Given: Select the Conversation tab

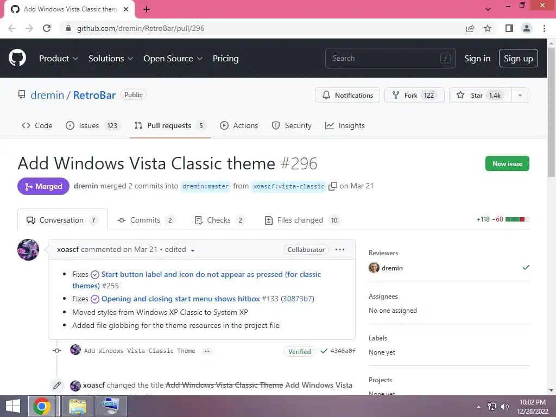Looking at the screenshot, I should [62, 220].
